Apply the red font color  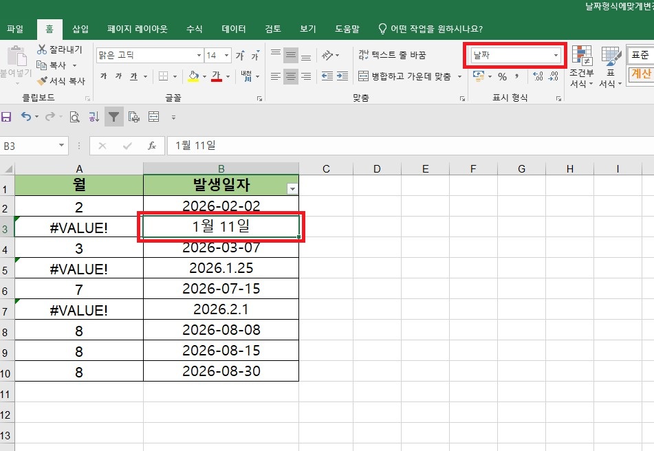217,76
